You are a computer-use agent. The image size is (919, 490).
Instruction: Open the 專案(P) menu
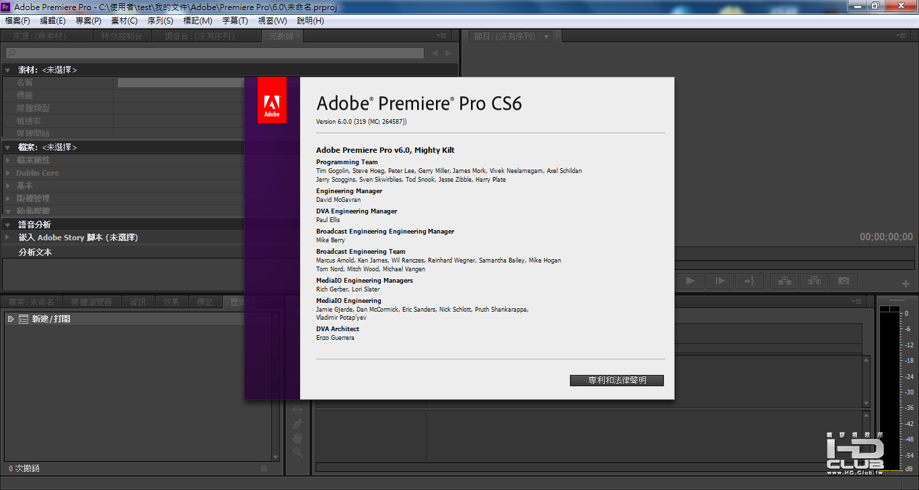(x=88, y=21)
